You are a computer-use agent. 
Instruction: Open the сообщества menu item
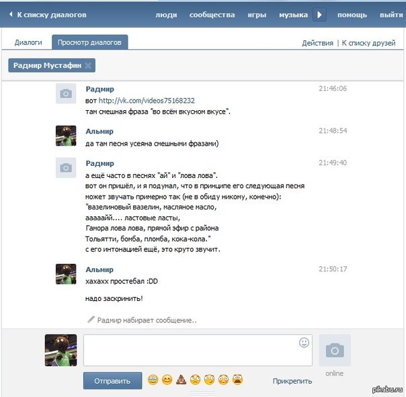tap(212, 14)
